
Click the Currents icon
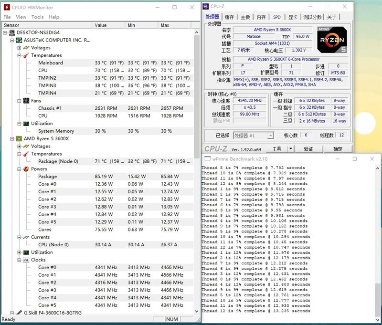click(26, 237)
